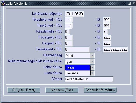Click the Címsor label
Viewport: 136px width, 103px height.
(x=57, y=79)
